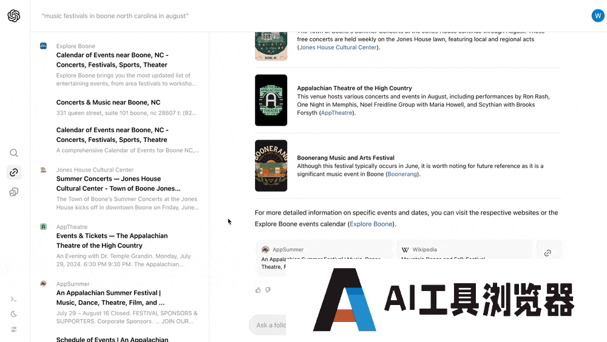
Task: Open Calendar of Events Sports, Theatre result
Action: click(112, 135)
